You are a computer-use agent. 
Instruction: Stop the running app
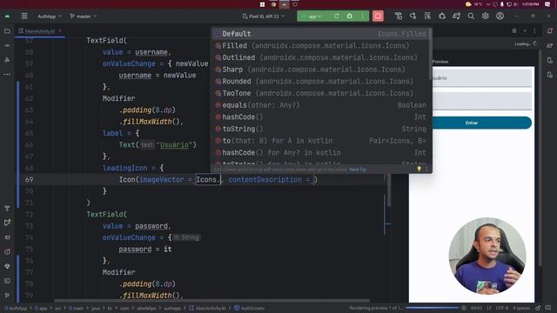pos(378,16)
